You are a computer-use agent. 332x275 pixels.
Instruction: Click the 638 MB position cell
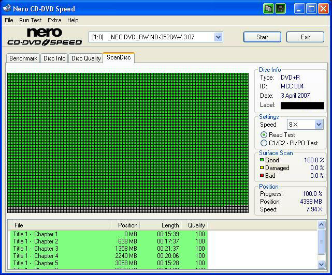pyautogui.click(x=127, y=241)
